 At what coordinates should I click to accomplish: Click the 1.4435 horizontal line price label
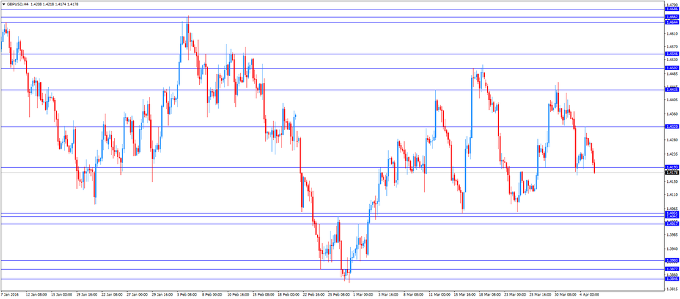[x=672, y=90]
